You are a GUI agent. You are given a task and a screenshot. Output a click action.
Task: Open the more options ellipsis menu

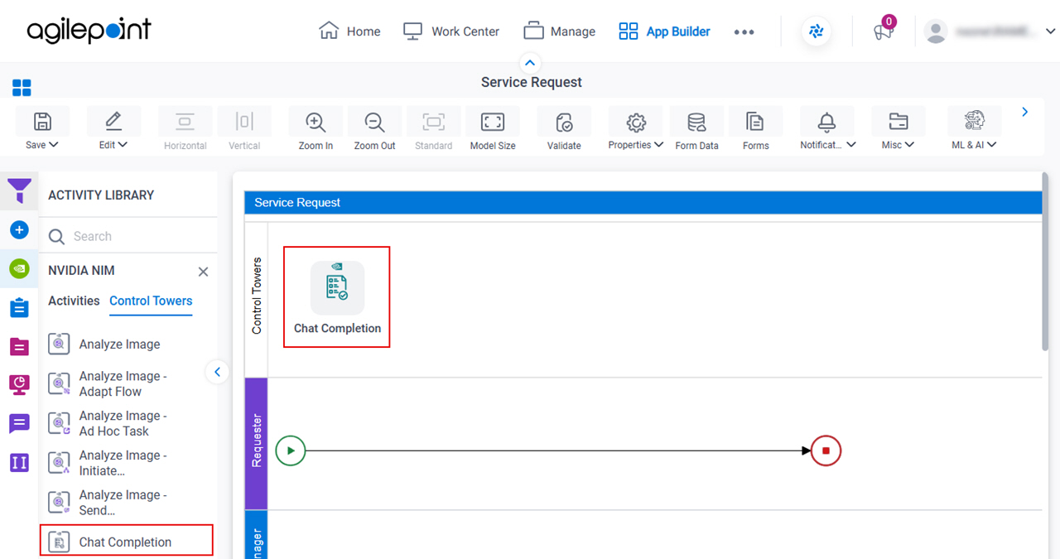point(744,32)
